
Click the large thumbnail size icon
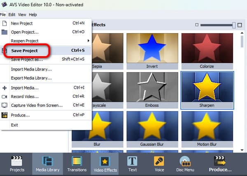(240, 25)
